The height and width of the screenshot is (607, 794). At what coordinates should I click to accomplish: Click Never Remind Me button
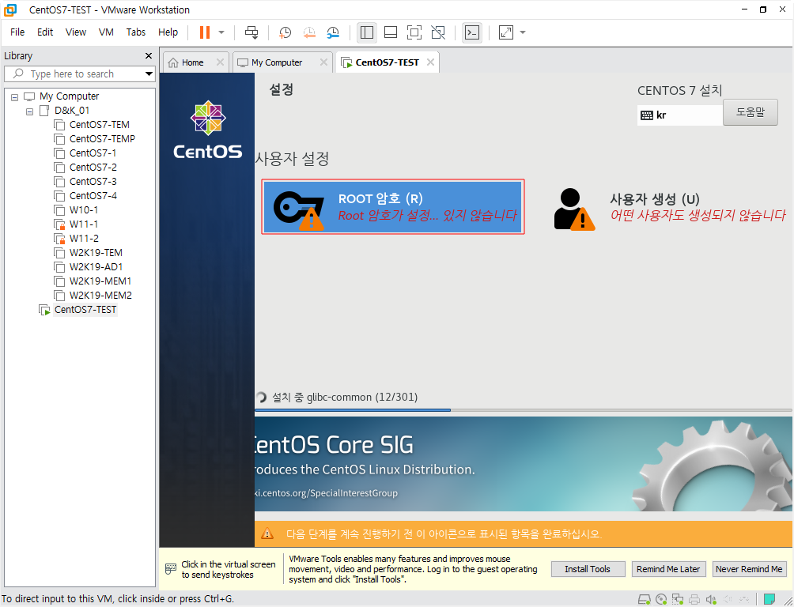tap(749, 569)
